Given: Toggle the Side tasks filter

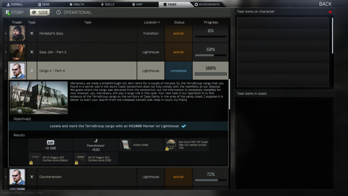Looking at the screenshot, I should coord(40,13).
